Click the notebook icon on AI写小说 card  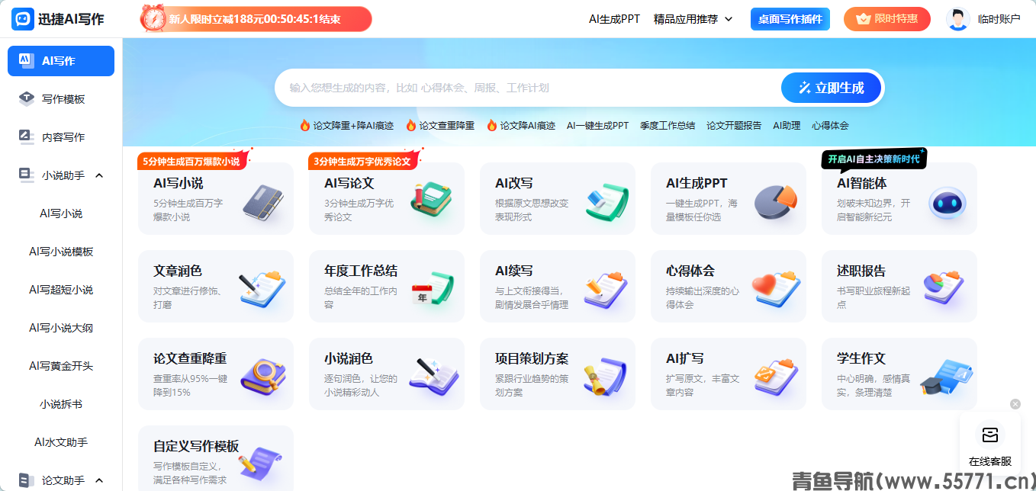coord(263,202)
